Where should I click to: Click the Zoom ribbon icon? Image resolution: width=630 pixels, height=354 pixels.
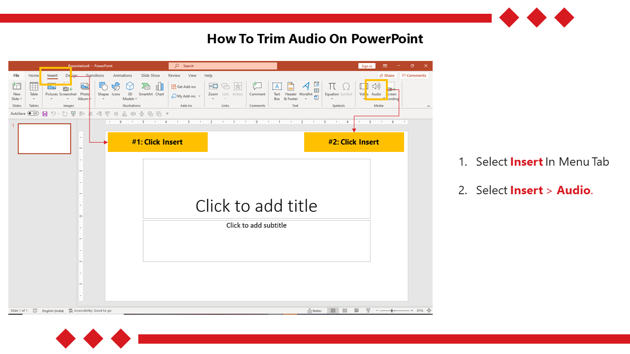pyautogui.click(x=213, y=87)
